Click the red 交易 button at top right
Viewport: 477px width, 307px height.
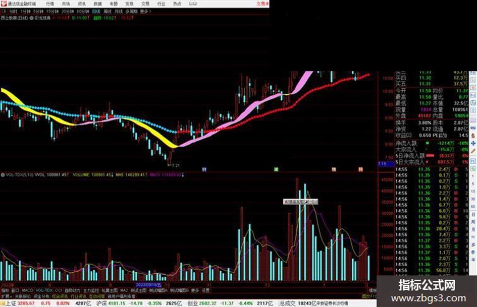(262, 4)
